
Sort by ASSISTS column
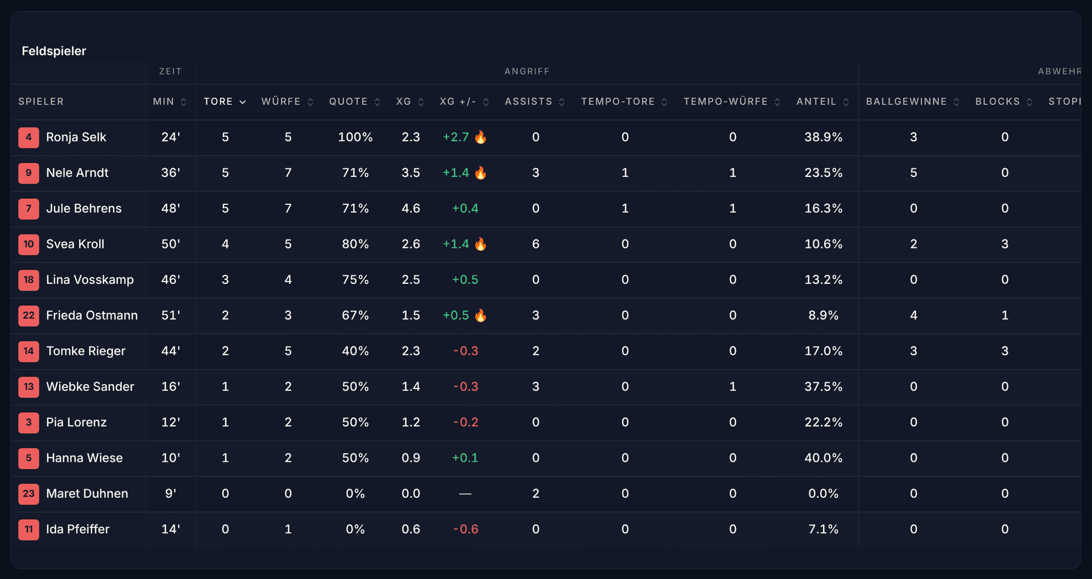[x=535, y=102]
